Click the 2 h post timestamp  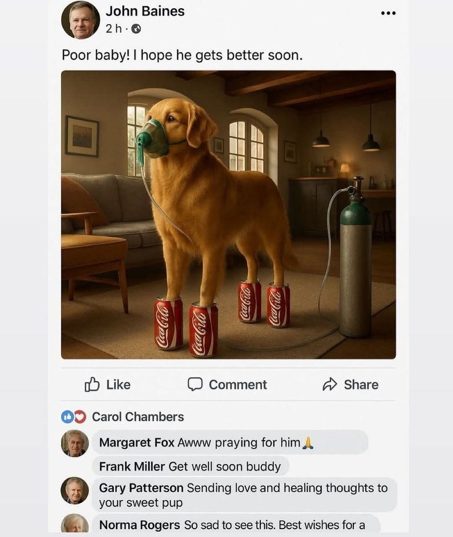point(114,29)
